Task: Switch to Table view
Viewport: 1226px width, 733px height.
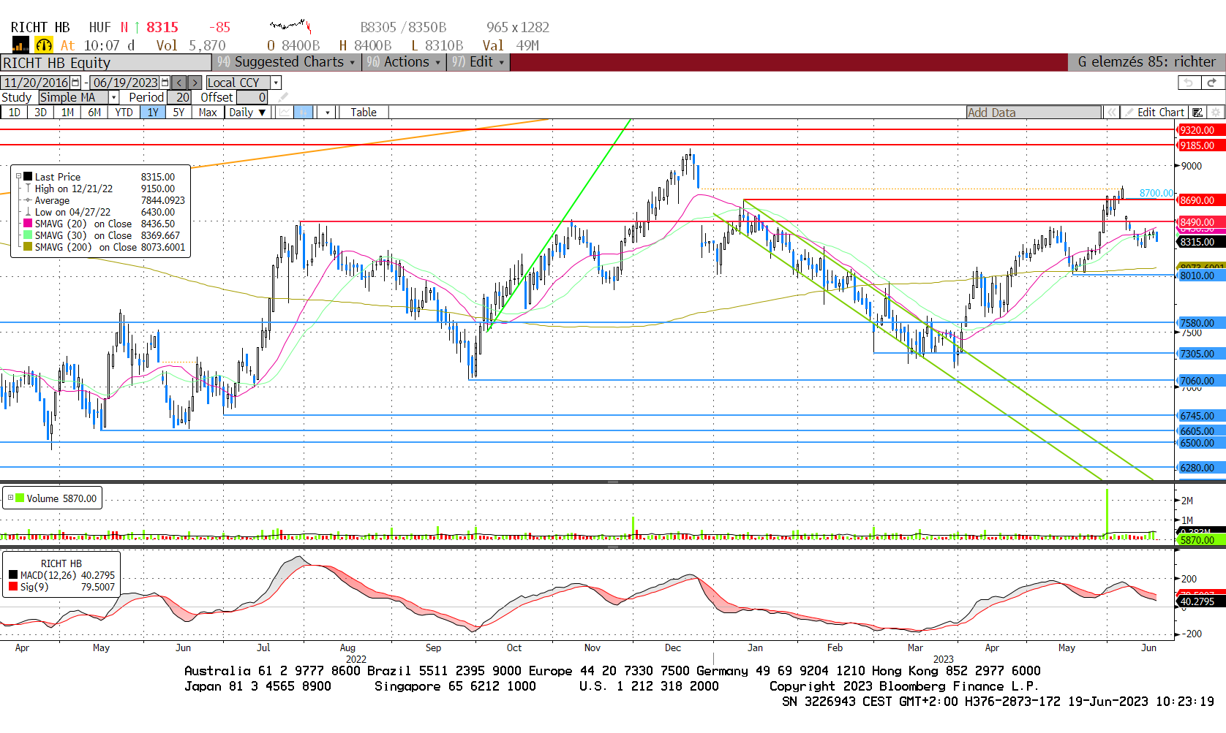Action: pyautogui.click(x=364, y=113)
